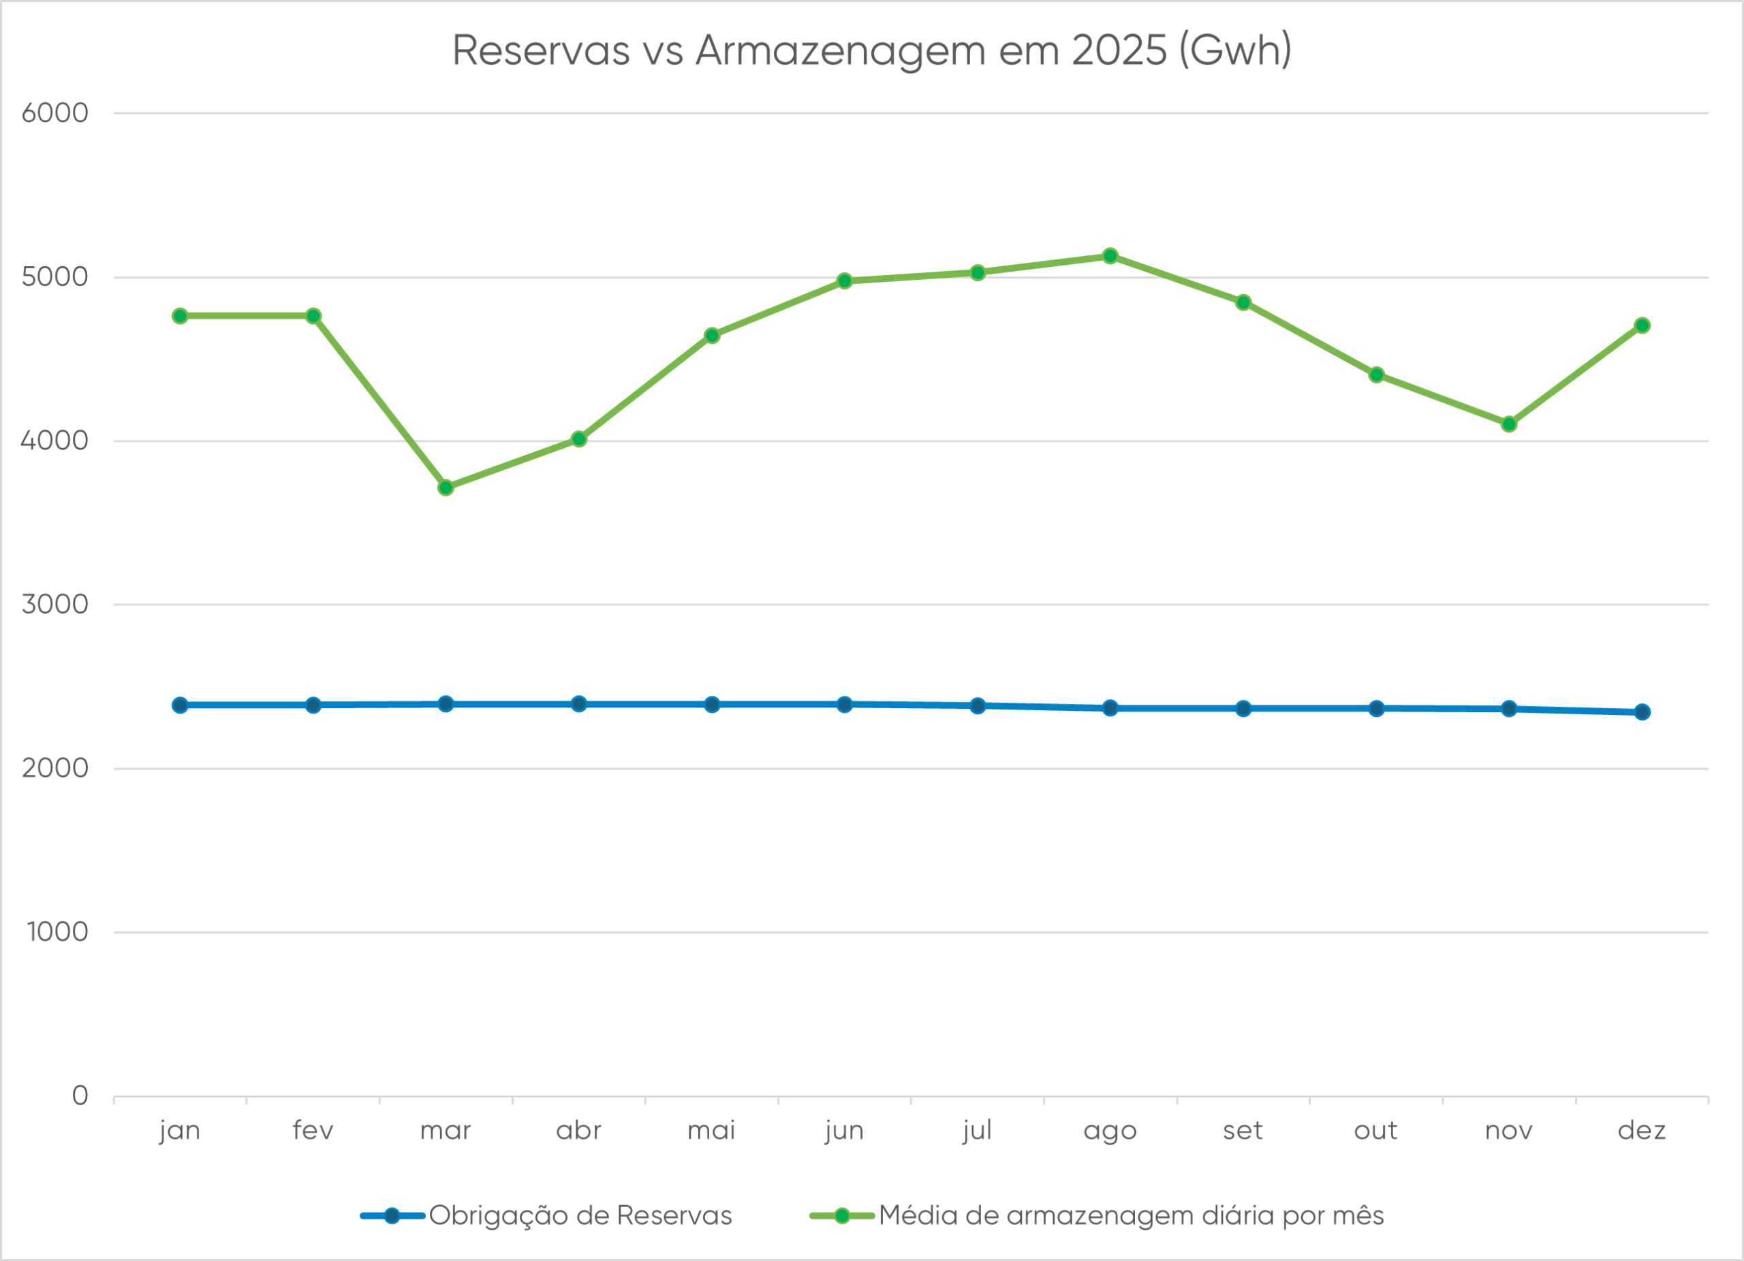This screenshot has height=1261, width=1744.
Task: Click the chart title Reservas vs Armazenagem
Action: [871, 50]
